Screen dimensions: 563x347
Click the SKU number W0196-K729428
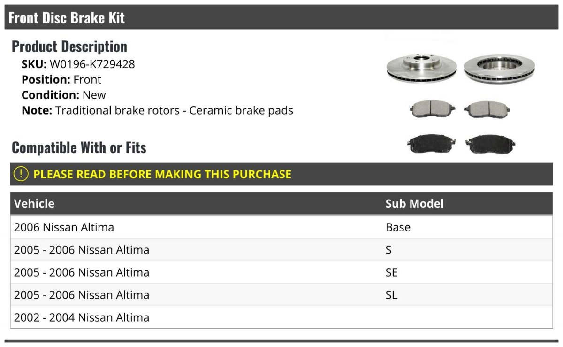(92, 64)
